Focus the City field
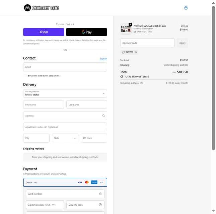 pos(36,138)
